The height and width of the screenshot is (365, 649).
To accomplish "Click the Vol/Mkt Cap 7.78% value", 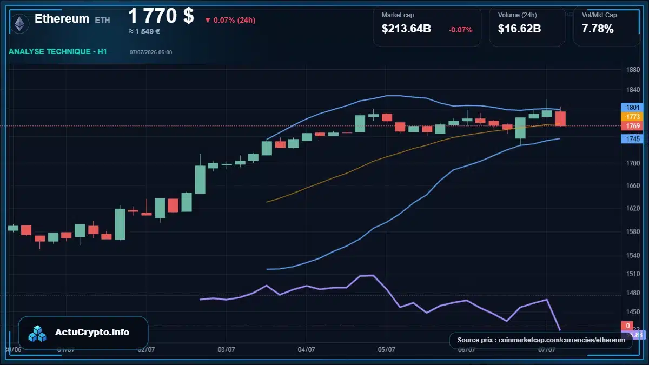I will click(598, 29).
